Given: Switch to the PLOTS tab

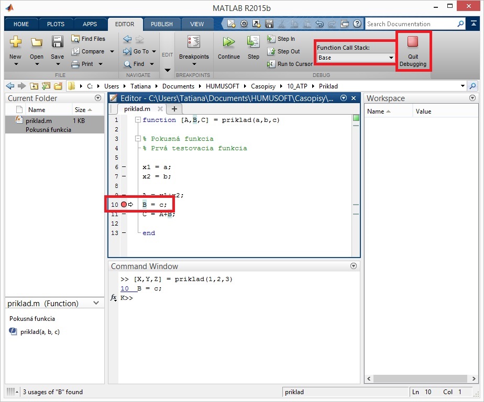Looking at the screenshot, I should pyautogui.click(x=56, y=24).
